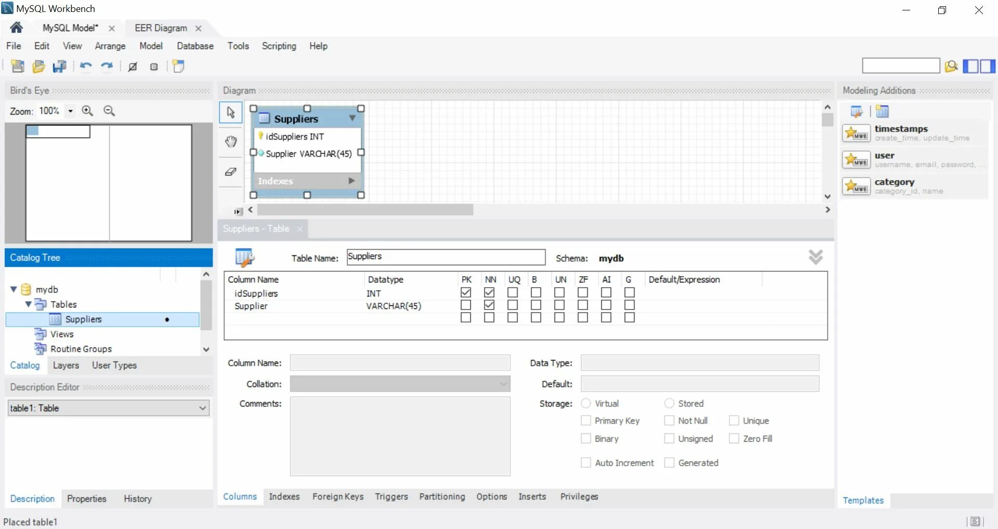Select the pointer selection tool

click(x=231, y=112)
